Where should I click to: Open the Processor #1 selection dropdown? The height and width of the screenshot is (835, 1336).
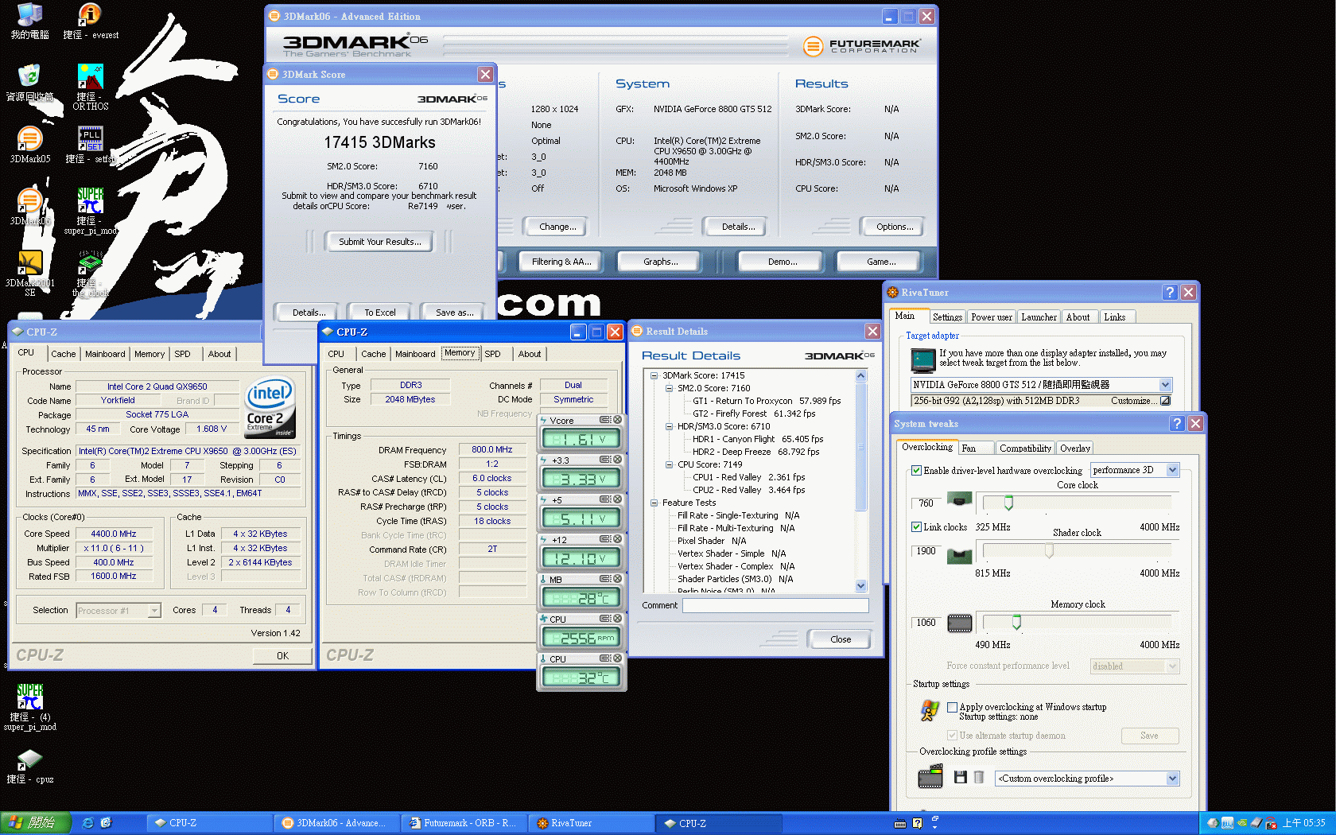click(x=118, y=611)
